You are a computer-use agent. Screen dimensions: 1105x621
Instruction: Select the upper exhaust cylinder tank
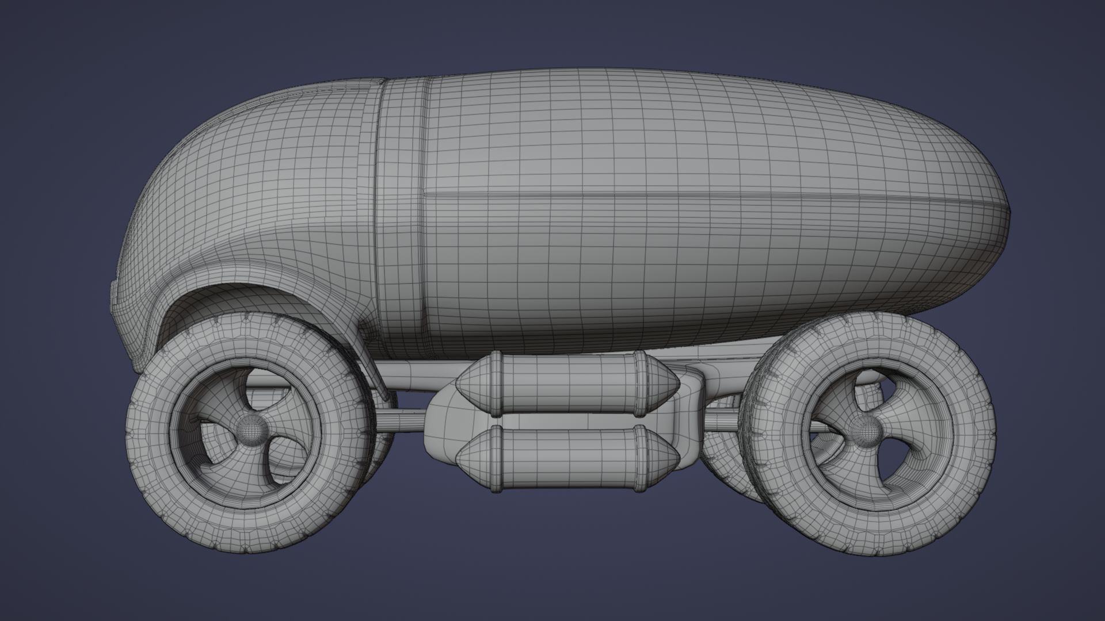click(567, 383)
